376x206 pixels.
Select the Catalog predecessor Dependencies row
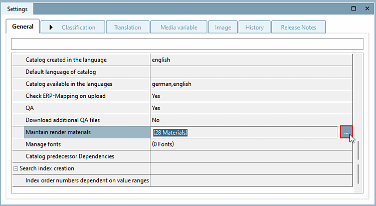point(70,156)
